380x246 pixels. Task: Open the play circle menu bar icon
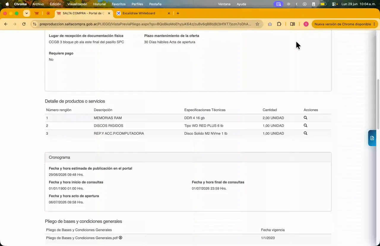pyautogui.click(x=305, y=4)
